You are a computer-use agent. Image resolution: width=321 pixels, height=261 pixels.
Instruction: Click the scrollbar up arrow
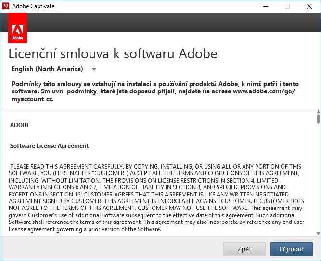(x=318, y=112)
